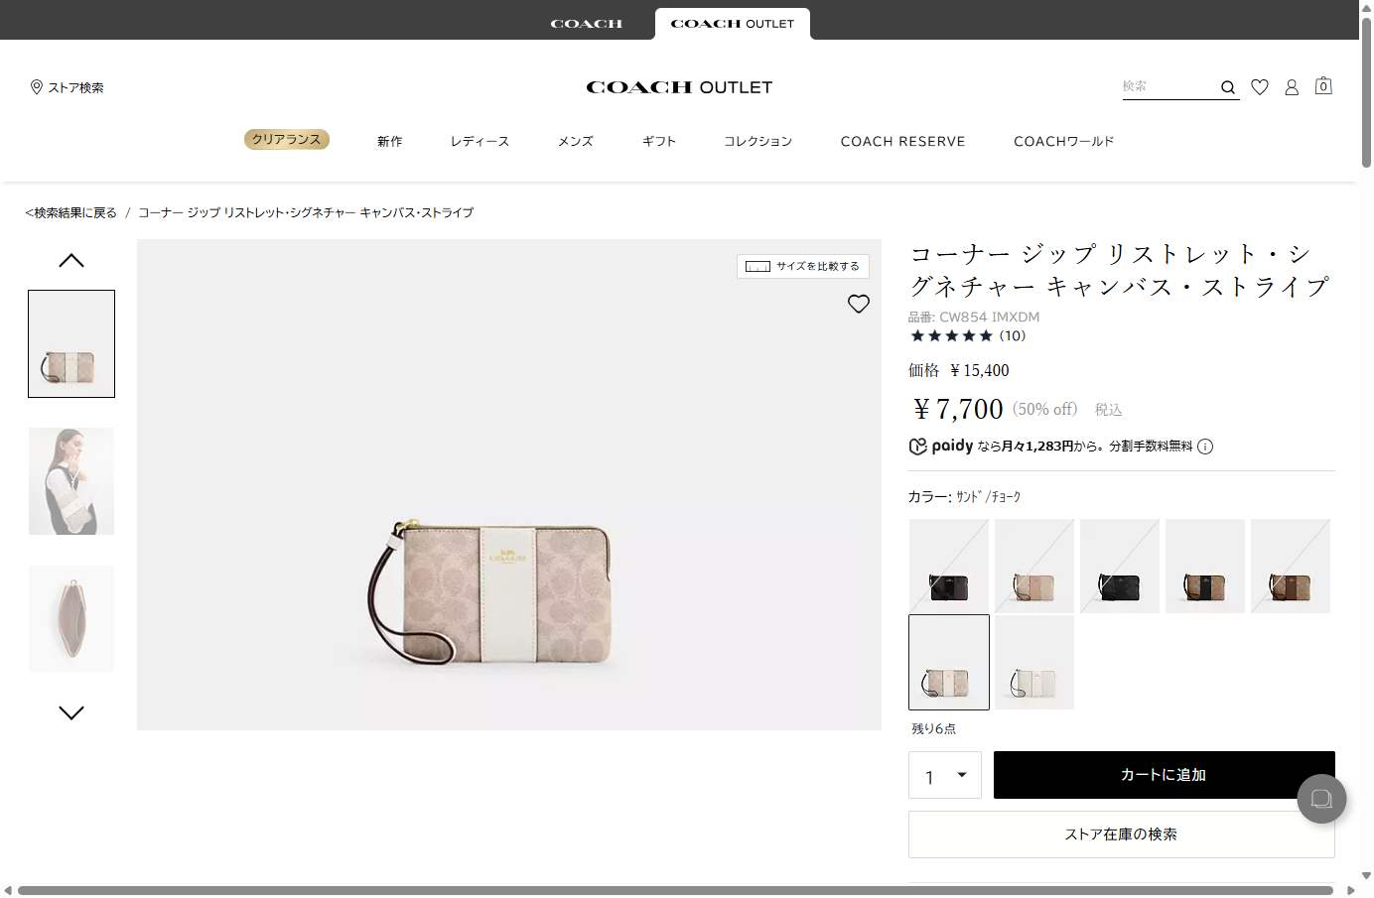Screen dimensions: 1374x898
Task: Click サイズを比較する button
Action: point(803,266)
